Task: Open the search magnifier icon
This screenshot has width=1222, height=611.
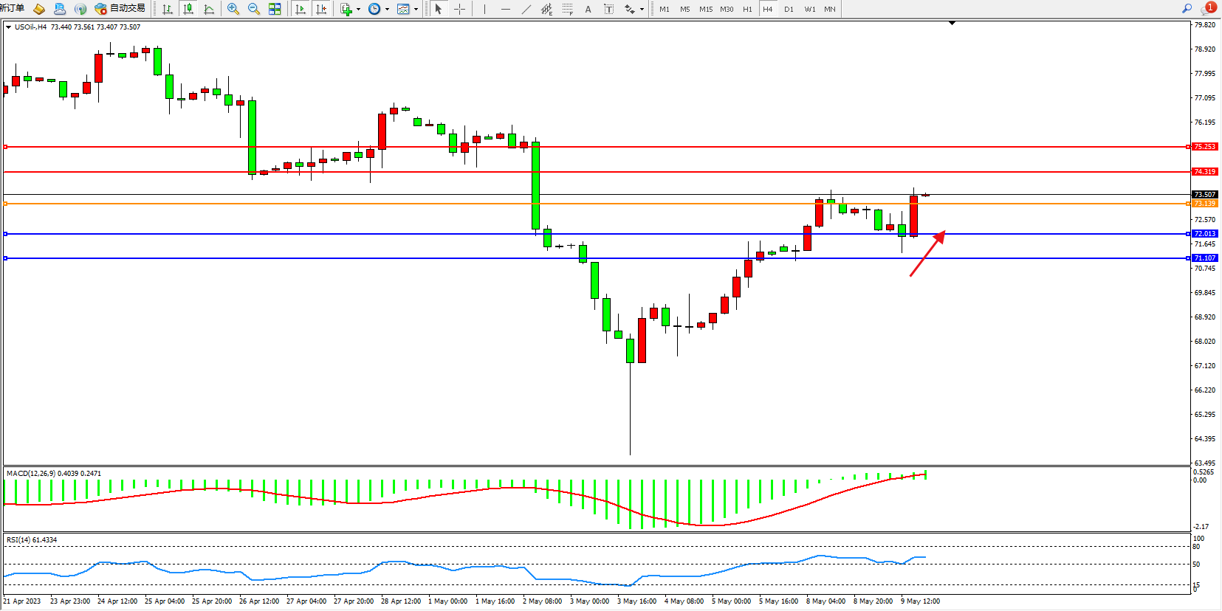Action: [x=1187, y=9]
